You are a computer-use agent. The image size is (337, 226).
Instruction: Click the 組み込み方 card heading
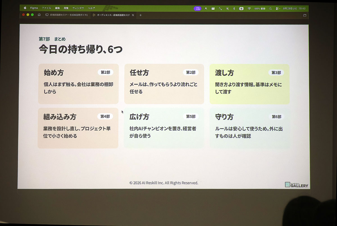click(x=60, y=117)
